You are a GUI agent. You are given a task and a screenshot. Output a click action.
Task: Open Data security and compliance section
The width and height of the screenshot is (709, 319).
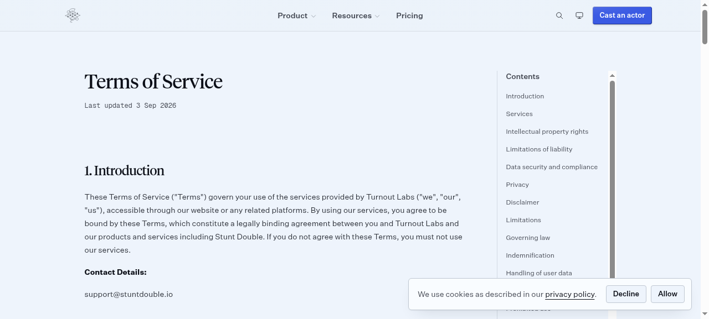(552, 167)
